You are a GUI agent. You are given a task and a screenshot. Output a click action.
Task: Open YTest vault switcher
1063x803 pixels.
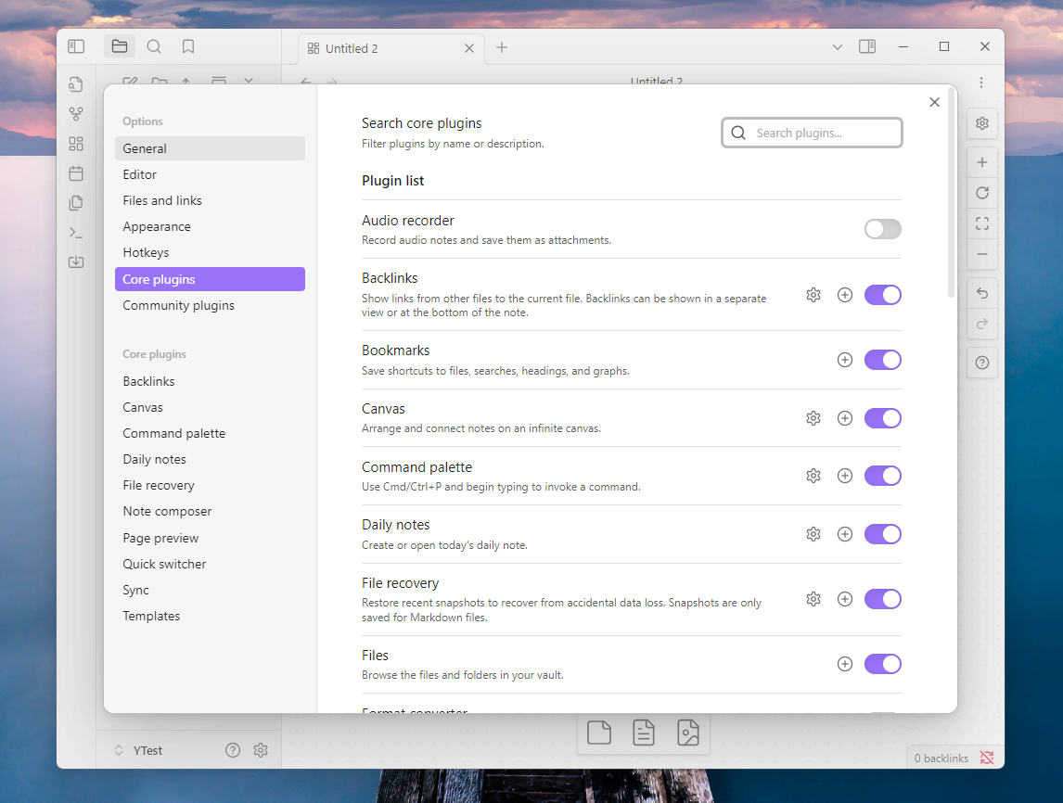139,750
